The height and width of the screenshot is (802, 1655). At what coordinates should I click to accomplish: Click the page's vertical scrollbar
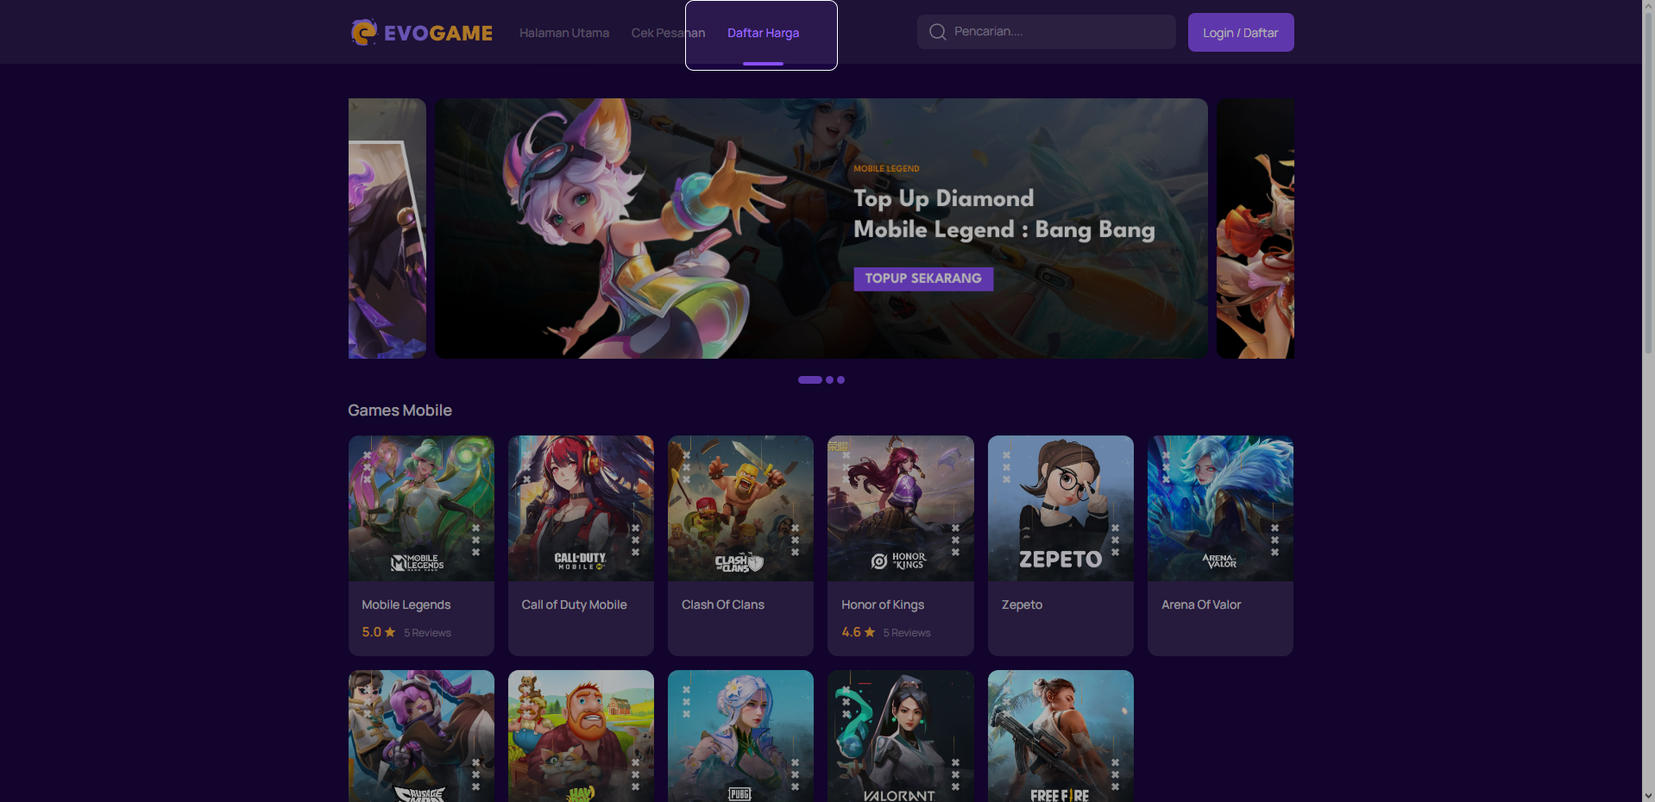pos(1648,401)
